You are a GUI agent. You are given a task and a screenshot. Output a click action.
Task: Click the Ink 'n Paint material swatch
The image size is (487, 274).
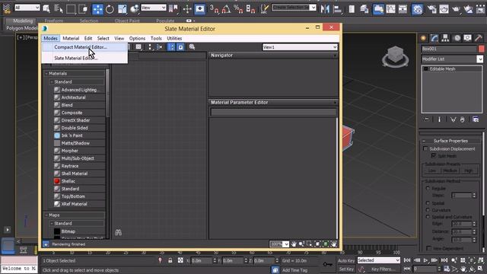click(x=57, y=135)
